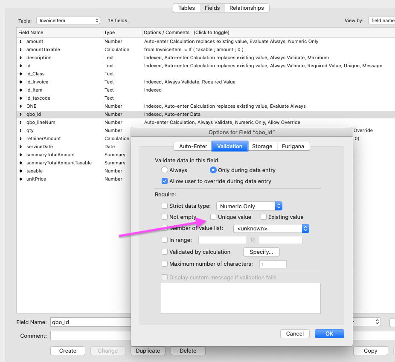Viewport: 395px width, 362px height.
Task: Open the Table dropdown showing InvoiceItem
Action: click(x=68, y=20)
